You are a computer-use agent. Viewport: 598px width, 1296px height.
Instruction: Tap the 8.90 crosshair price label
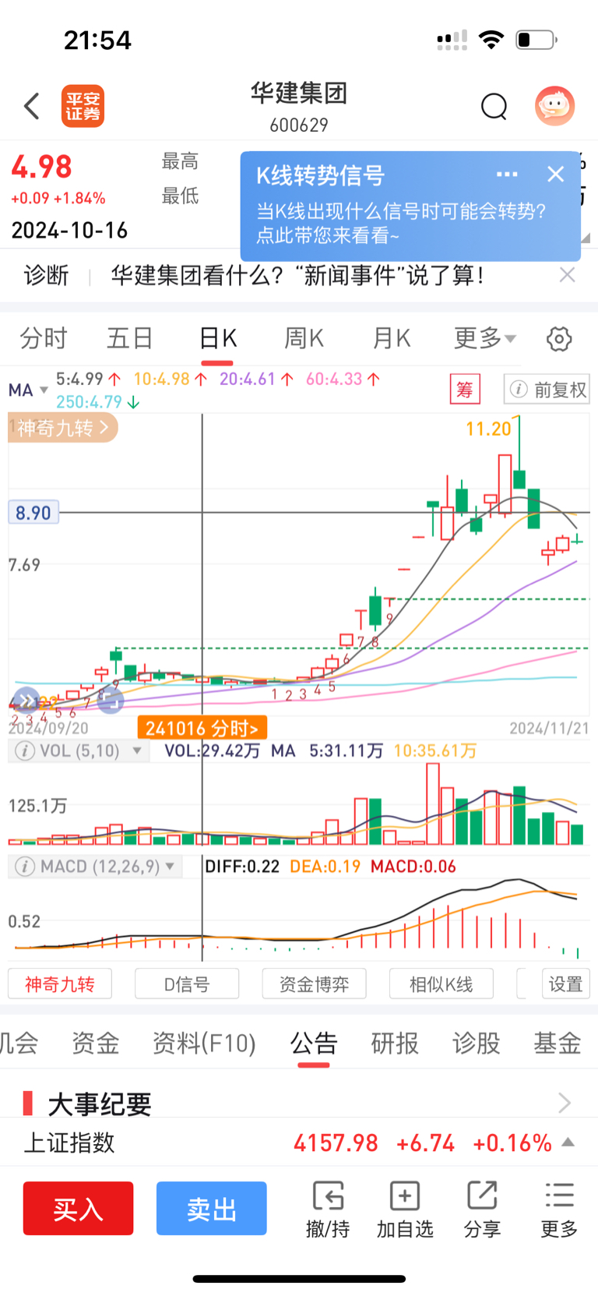click(x=33, y=513)
